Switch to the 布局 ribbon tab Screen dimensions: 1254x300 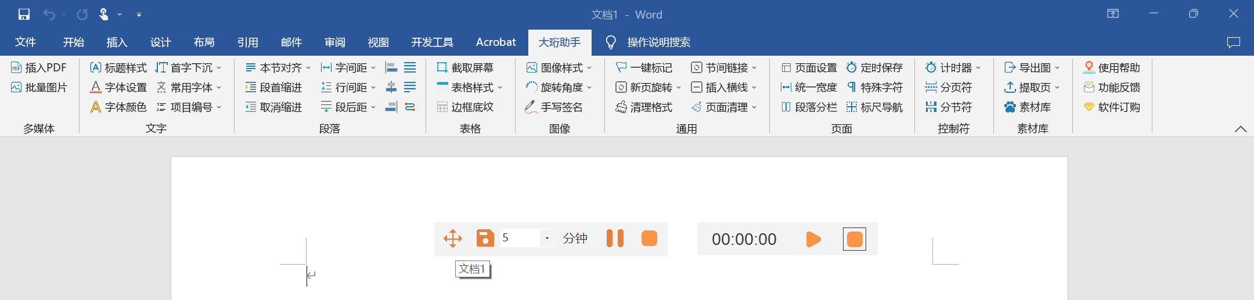coord(204,42)
